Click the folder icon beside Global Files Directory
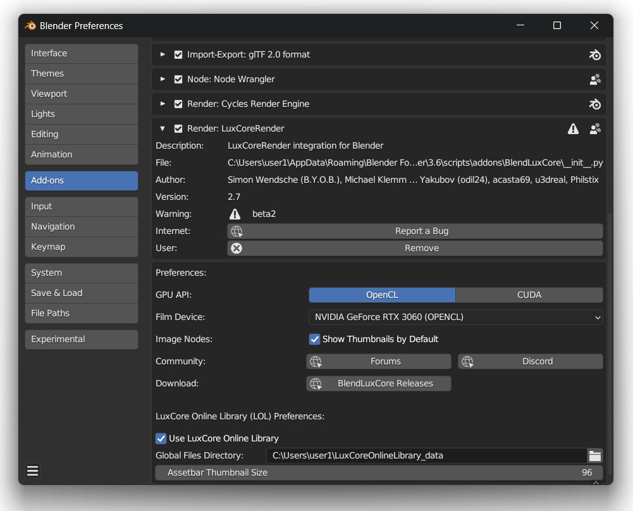The width and height of the screenshot is (633, 511). pyautogui.click(x=594, y=455)
